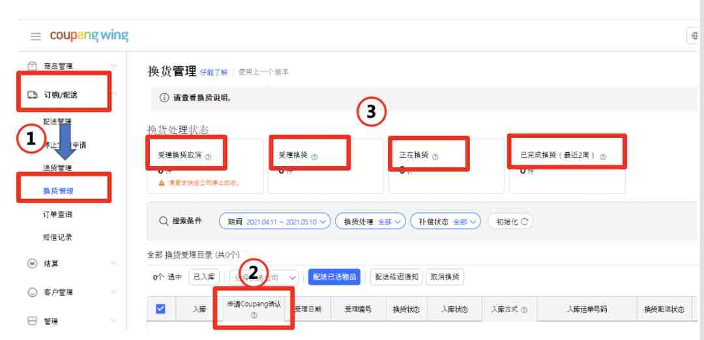Click help icon under 申请Coupang确认
Screen dimensions: 704x340
click(x=254, y=315)
